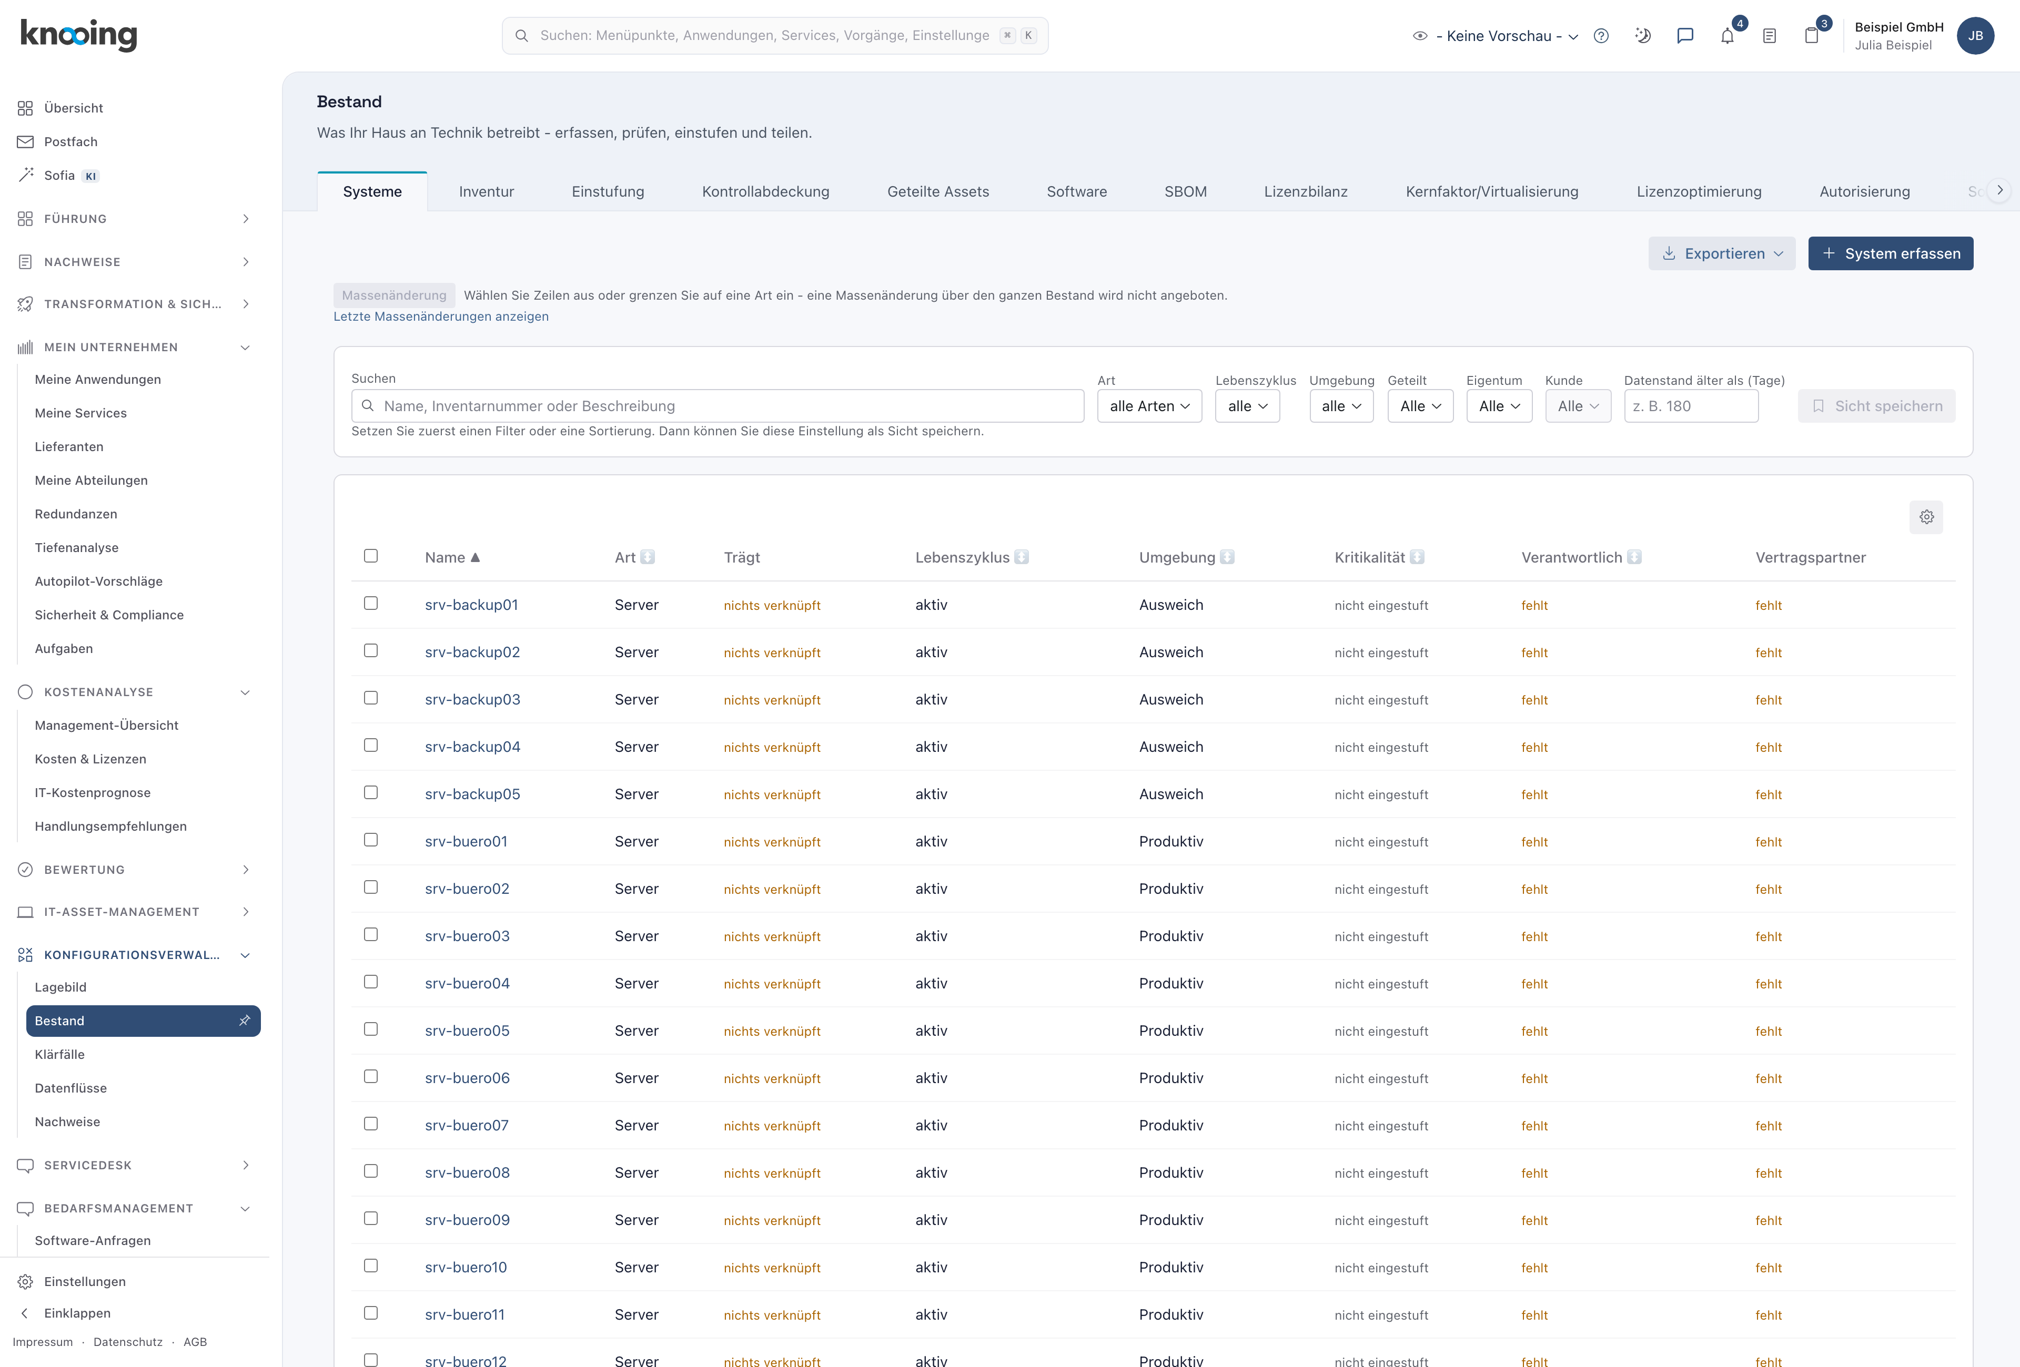Image resolution: width=2020 pixels, height=1367 pixels.
Task: Open notifications bell with badge 4
Action: [x=1727, y=36]
